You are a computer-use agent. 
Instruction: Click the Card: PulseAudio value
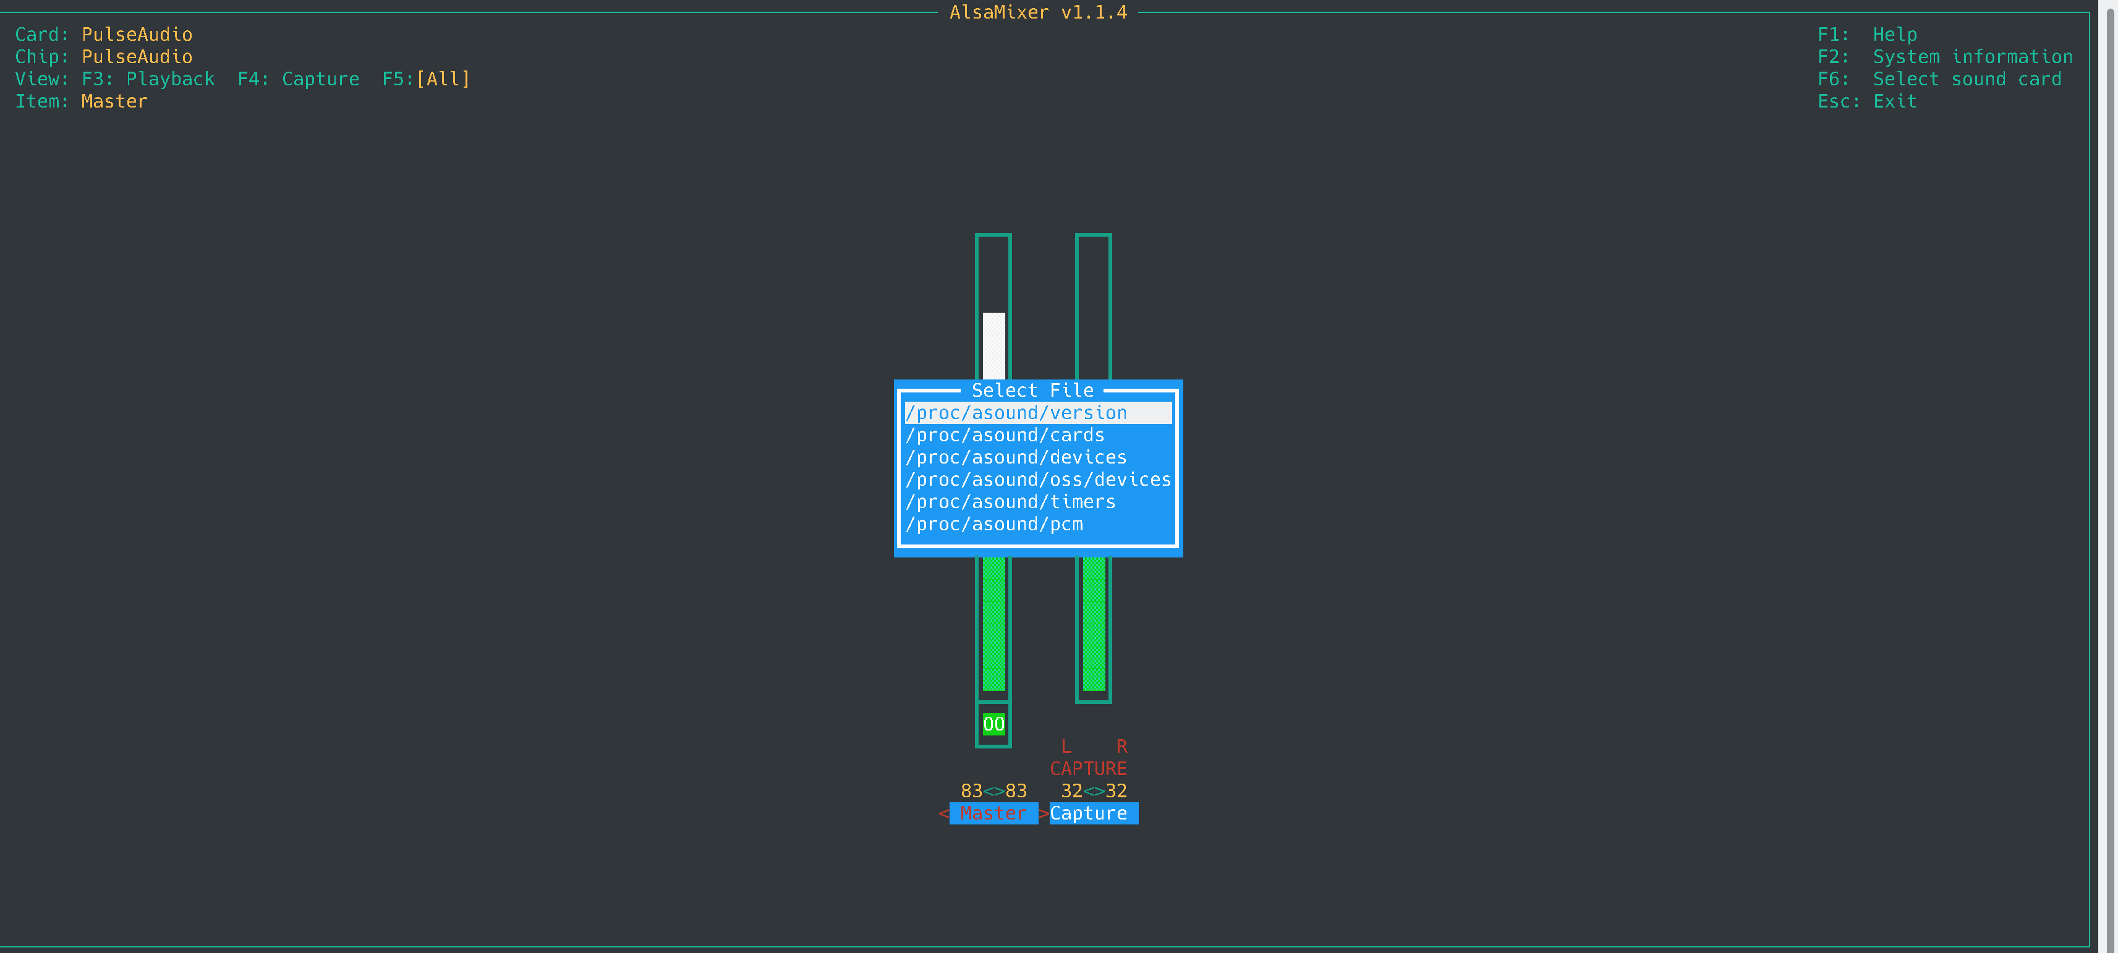(137, 35)
